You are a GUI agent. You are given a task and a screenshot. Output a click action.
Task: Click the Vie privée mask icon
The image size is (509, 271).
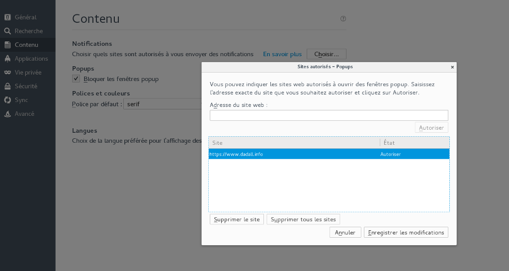[x=7, y=73]
